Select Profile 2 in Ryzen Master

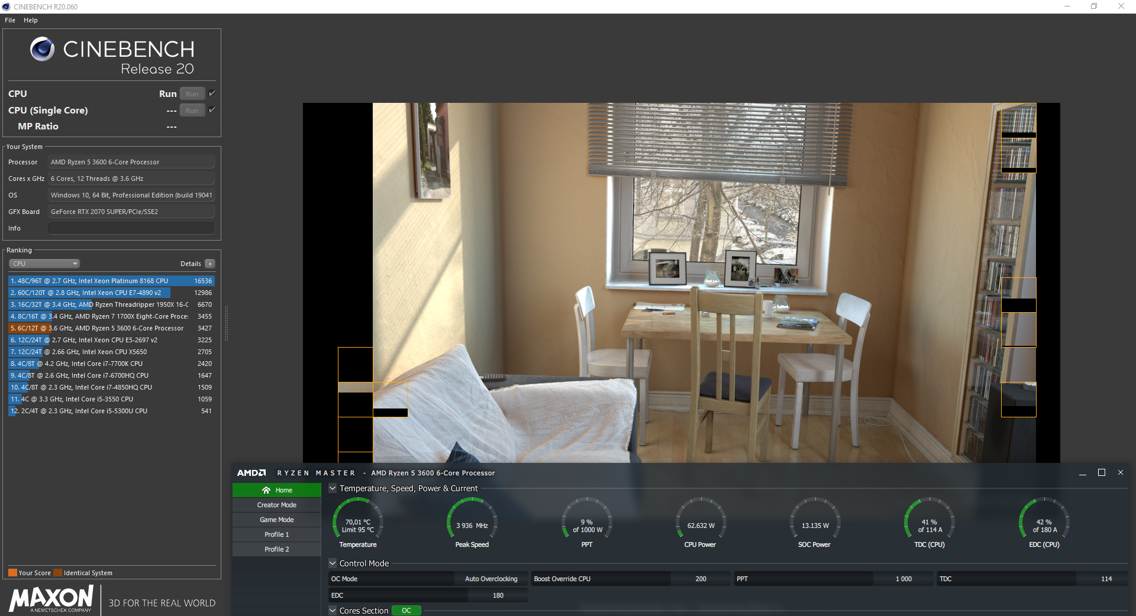pos(277,549)
